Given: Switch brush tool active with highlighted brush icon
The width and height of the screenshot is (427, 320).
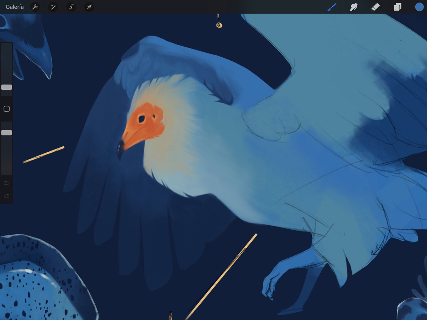Looking at the screenshot, I should (x=332, y=6).
